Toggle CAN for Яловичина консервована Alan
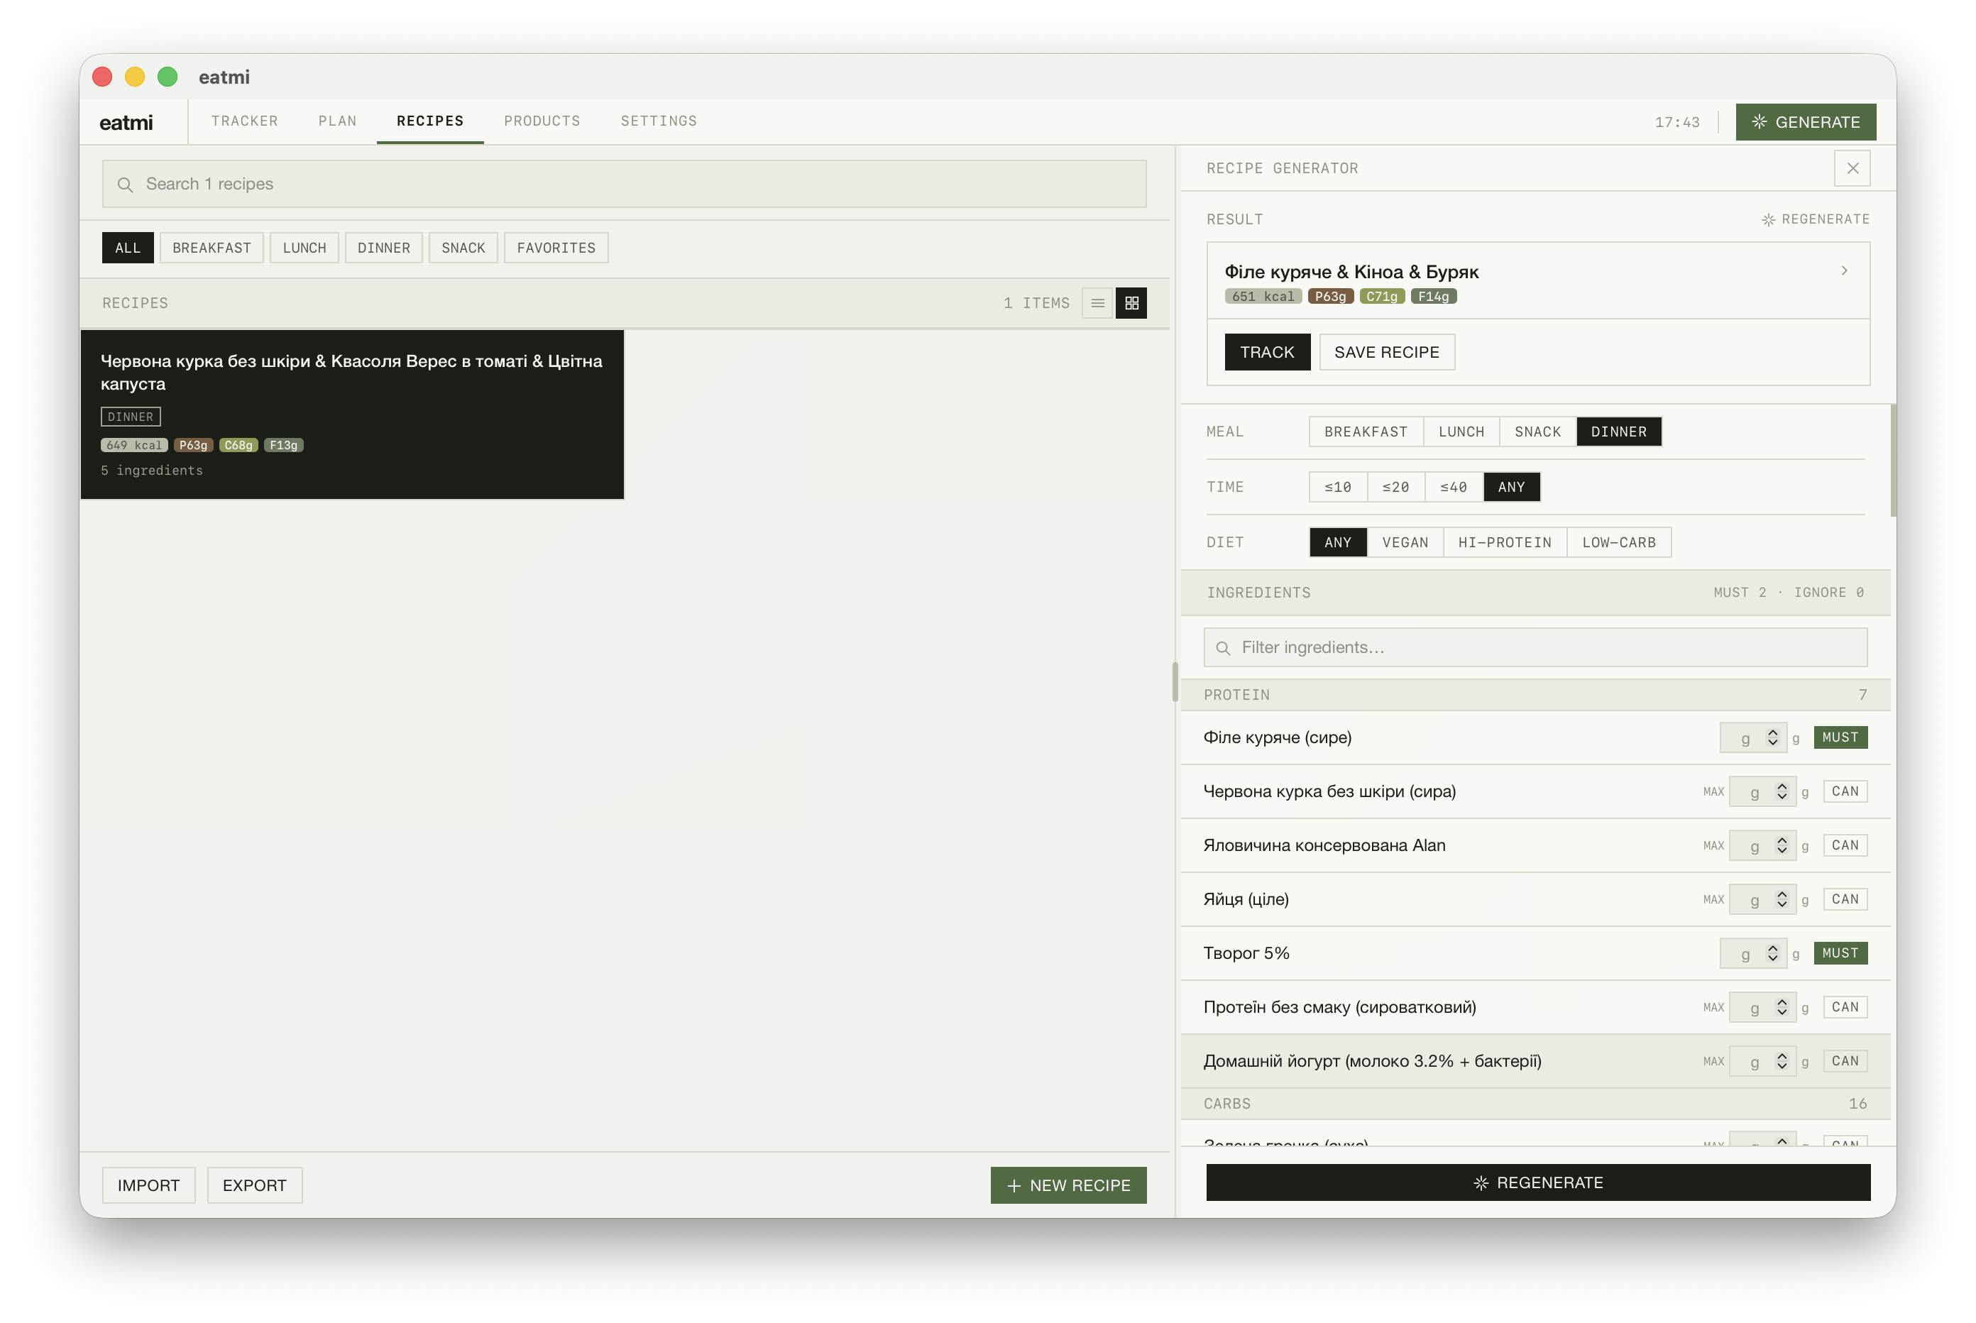 (1845, 845)
